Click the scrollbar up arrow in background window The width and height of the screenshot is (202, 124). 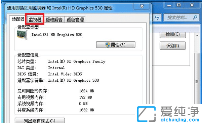[197, 36]
